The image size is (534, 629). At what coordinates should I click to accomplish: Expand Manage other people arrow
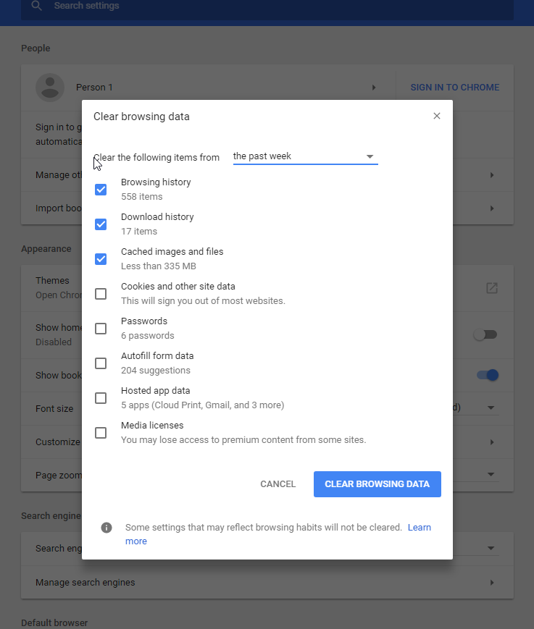(x=492, y=175)
